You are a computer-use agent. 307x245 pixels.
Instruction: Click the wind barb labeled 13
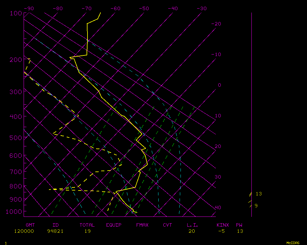(251, 194)
